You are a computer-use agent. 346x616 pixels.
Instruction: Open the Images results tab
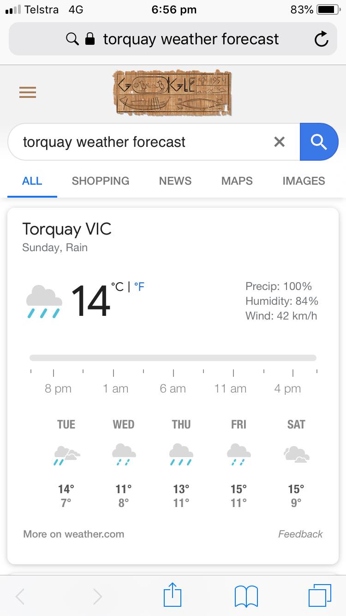point(304,181)
